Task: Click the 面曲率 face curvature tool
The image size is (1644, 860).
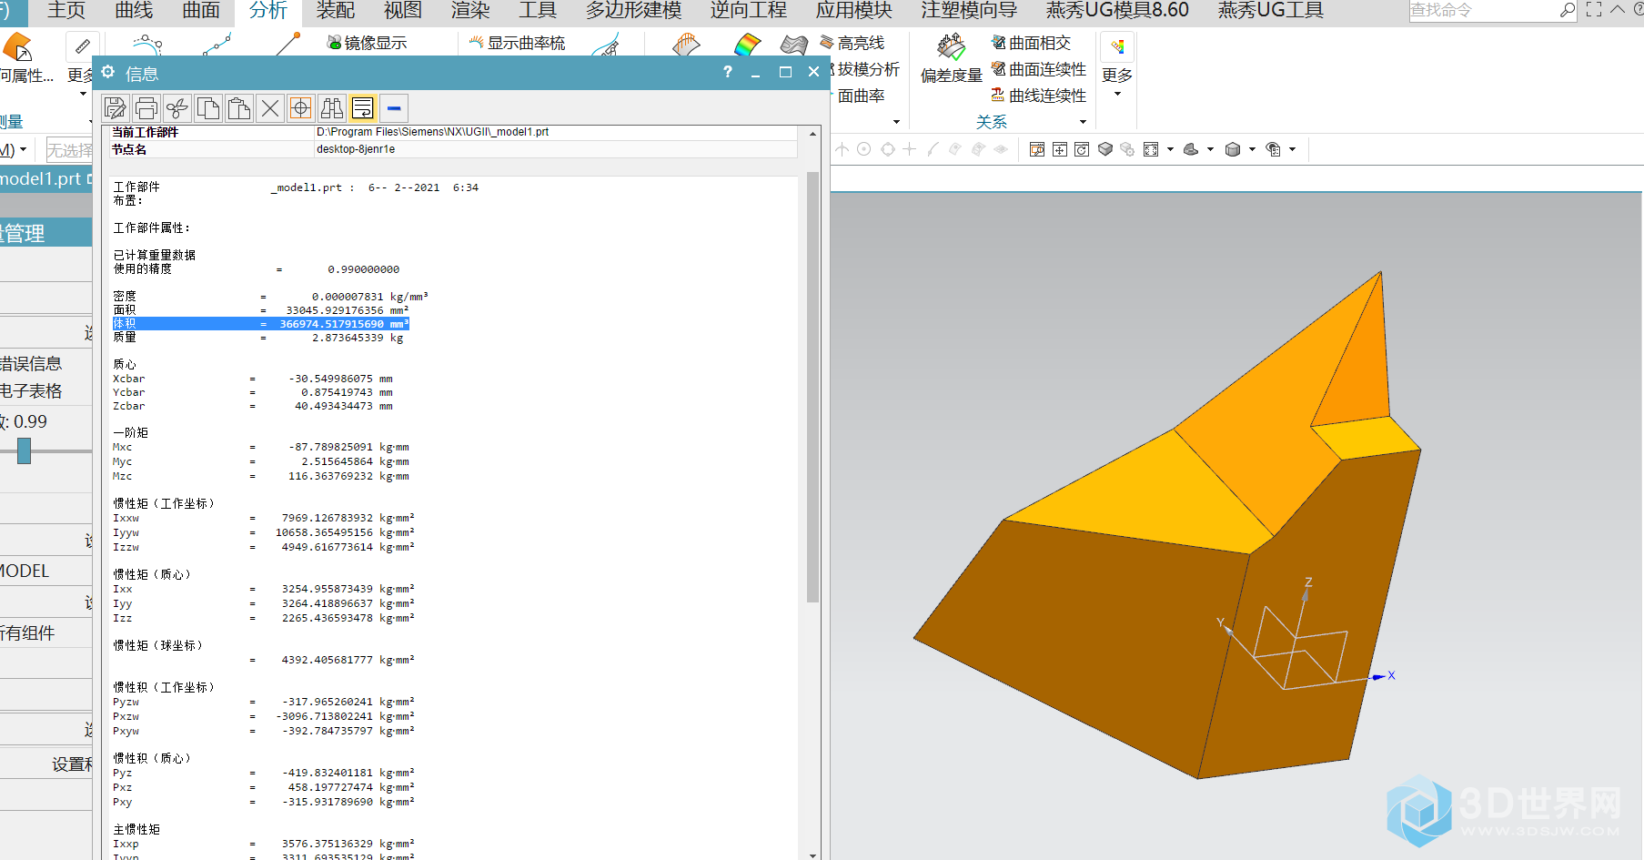Action: (861, 96)
